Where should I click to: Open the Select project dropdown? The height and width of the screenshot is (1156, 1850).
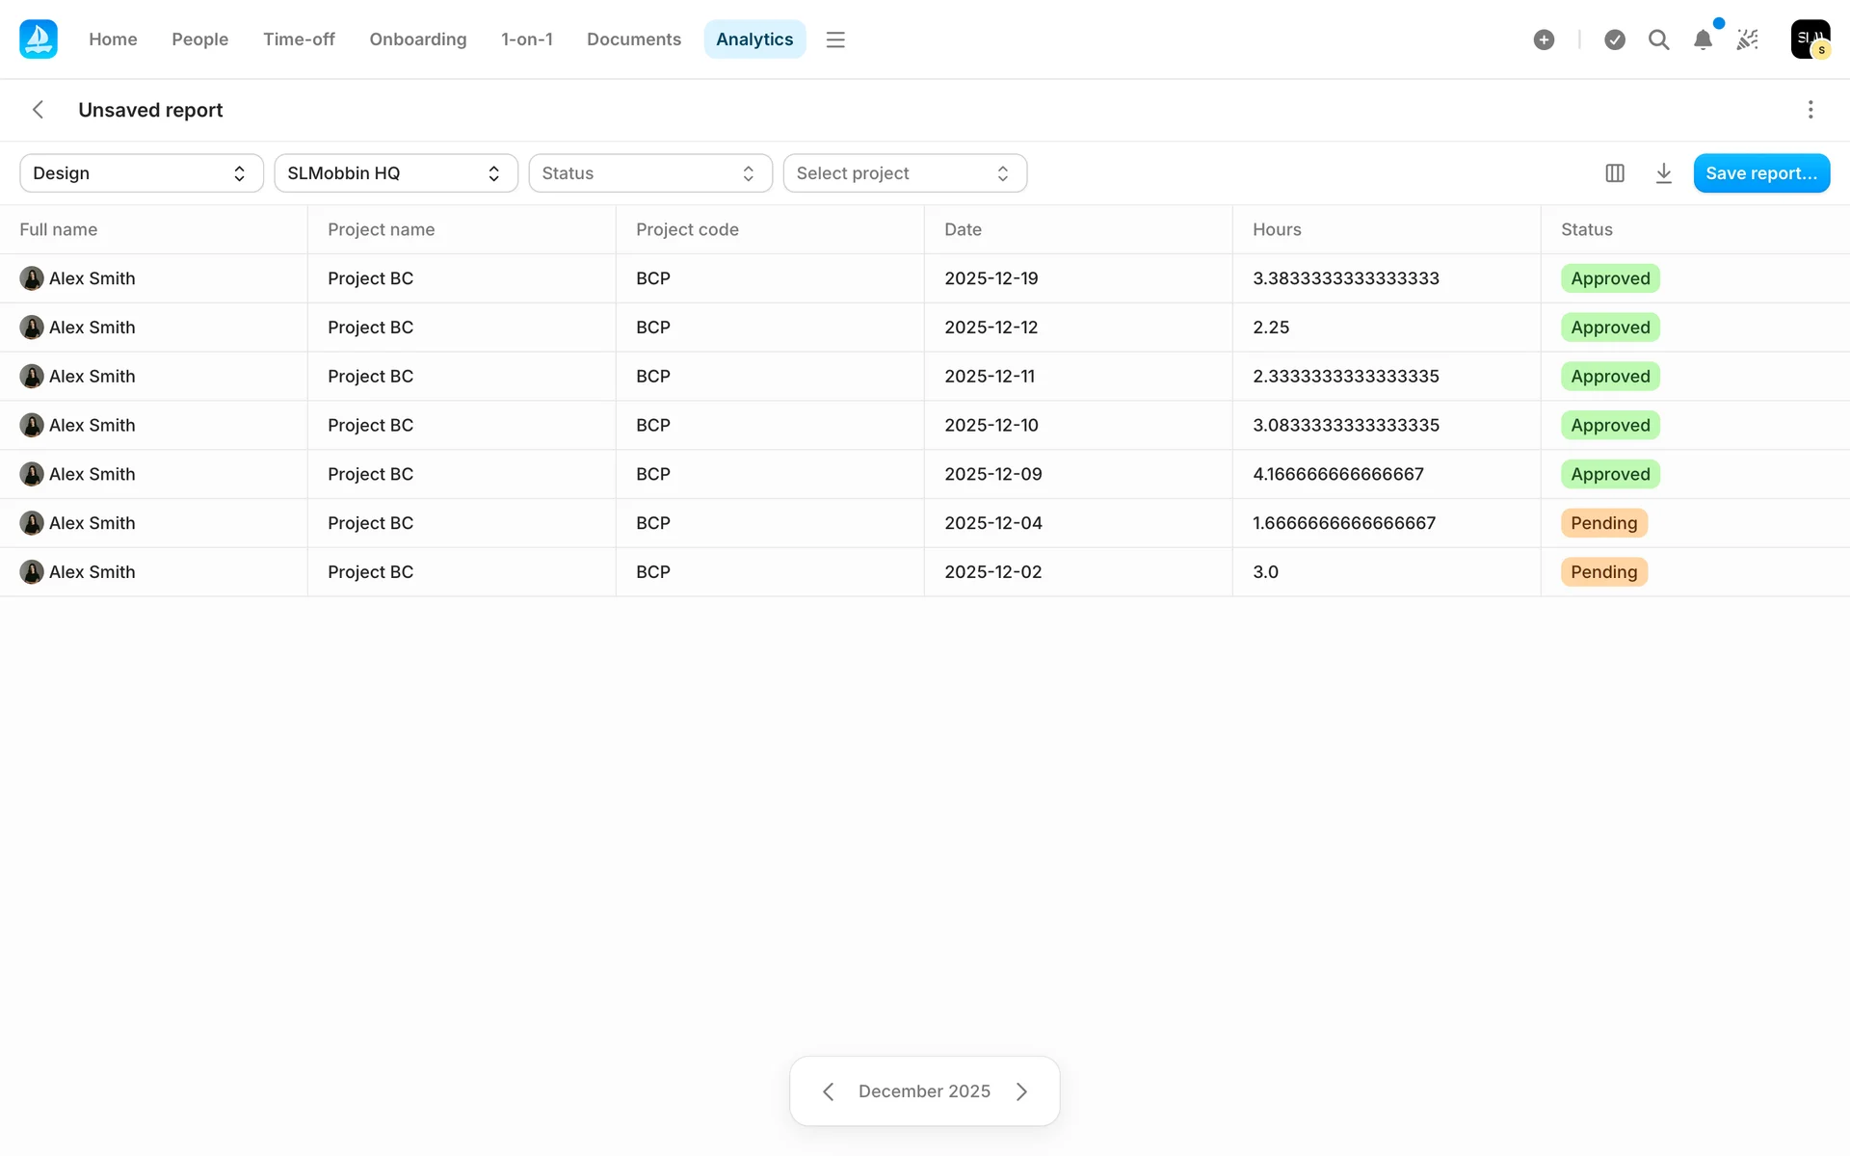(905, 173)
